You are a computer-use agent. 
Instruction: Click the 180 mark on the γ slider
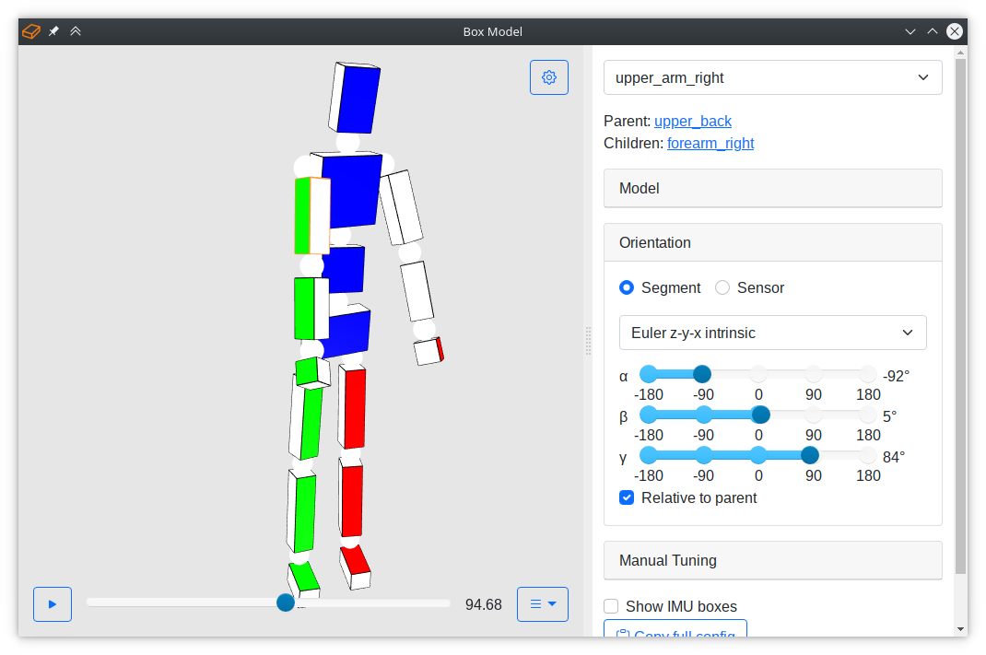click(868, 456)
